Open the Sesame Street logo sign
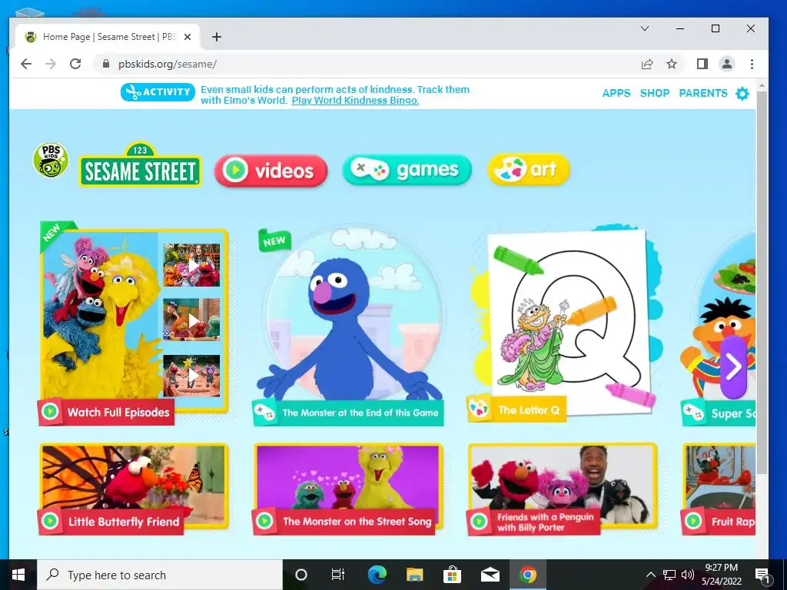Image resolution: width=787 pixels, height=590 pixels. [x=140, y=165]
